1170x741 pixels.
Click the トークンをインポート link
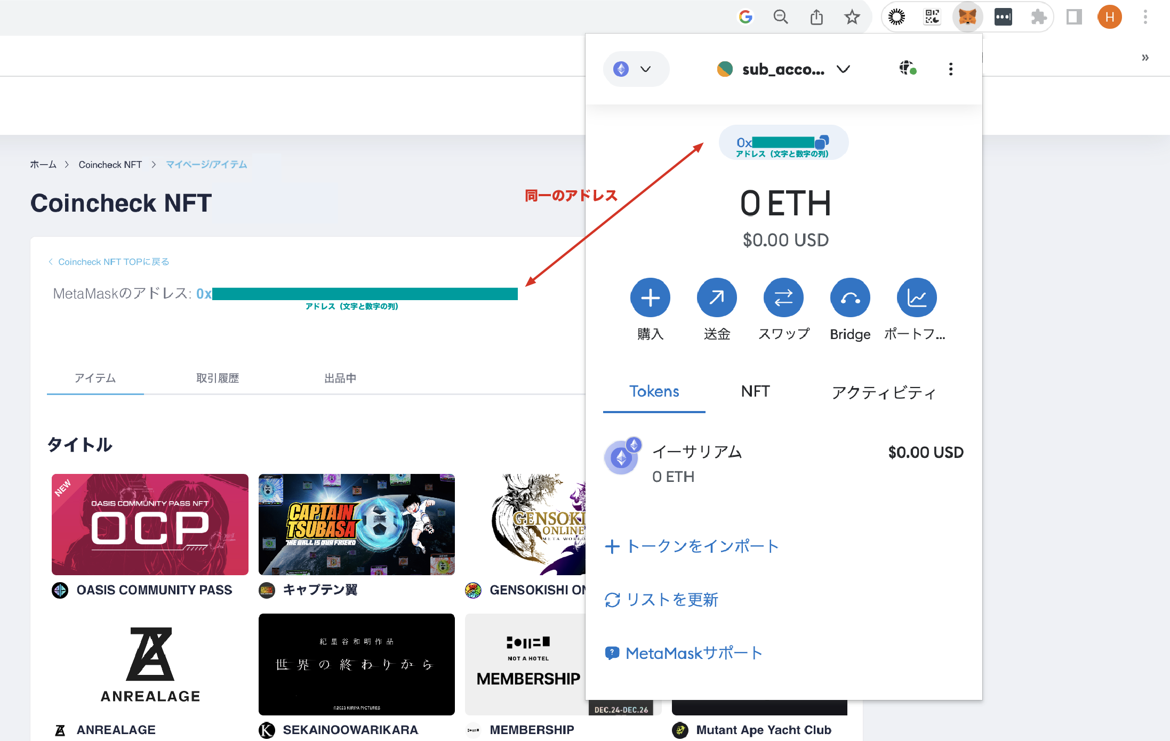click(x=692, y=546)
